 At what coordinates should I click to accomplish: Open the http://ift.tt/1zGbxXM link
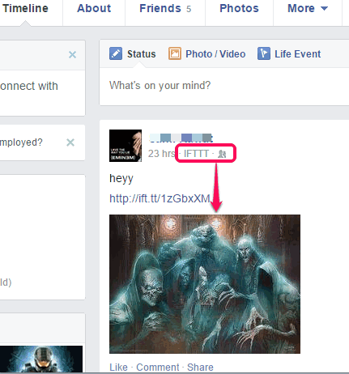[160, 198]
